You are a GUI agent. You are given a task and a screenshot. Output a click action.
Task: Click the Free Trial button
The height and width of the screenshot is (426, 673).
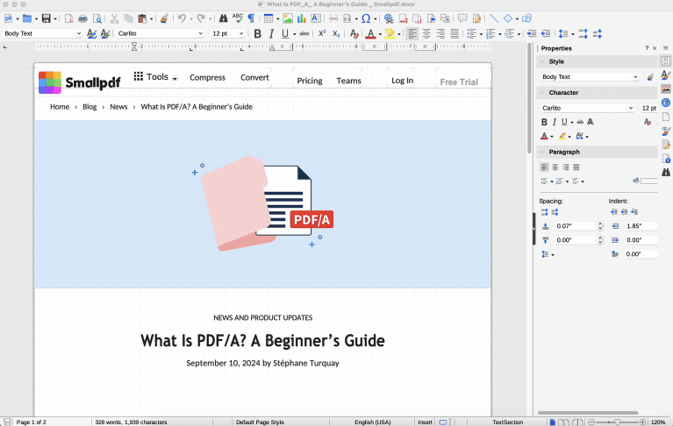(x=459, y=82)
